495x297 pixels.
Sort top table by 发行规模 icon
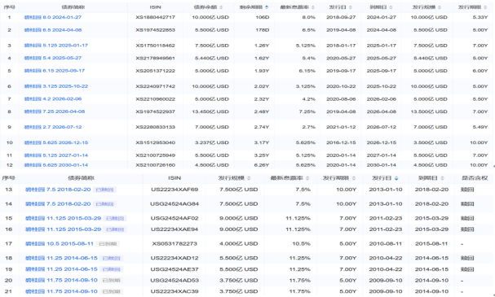pyautogui.click(x=440, y=7)
